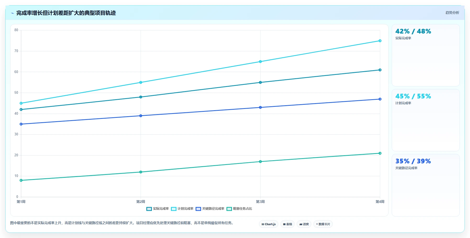The image size is (470, 238).
Task: Click the 第4周 x-axis label
Action: pos(380,202)
